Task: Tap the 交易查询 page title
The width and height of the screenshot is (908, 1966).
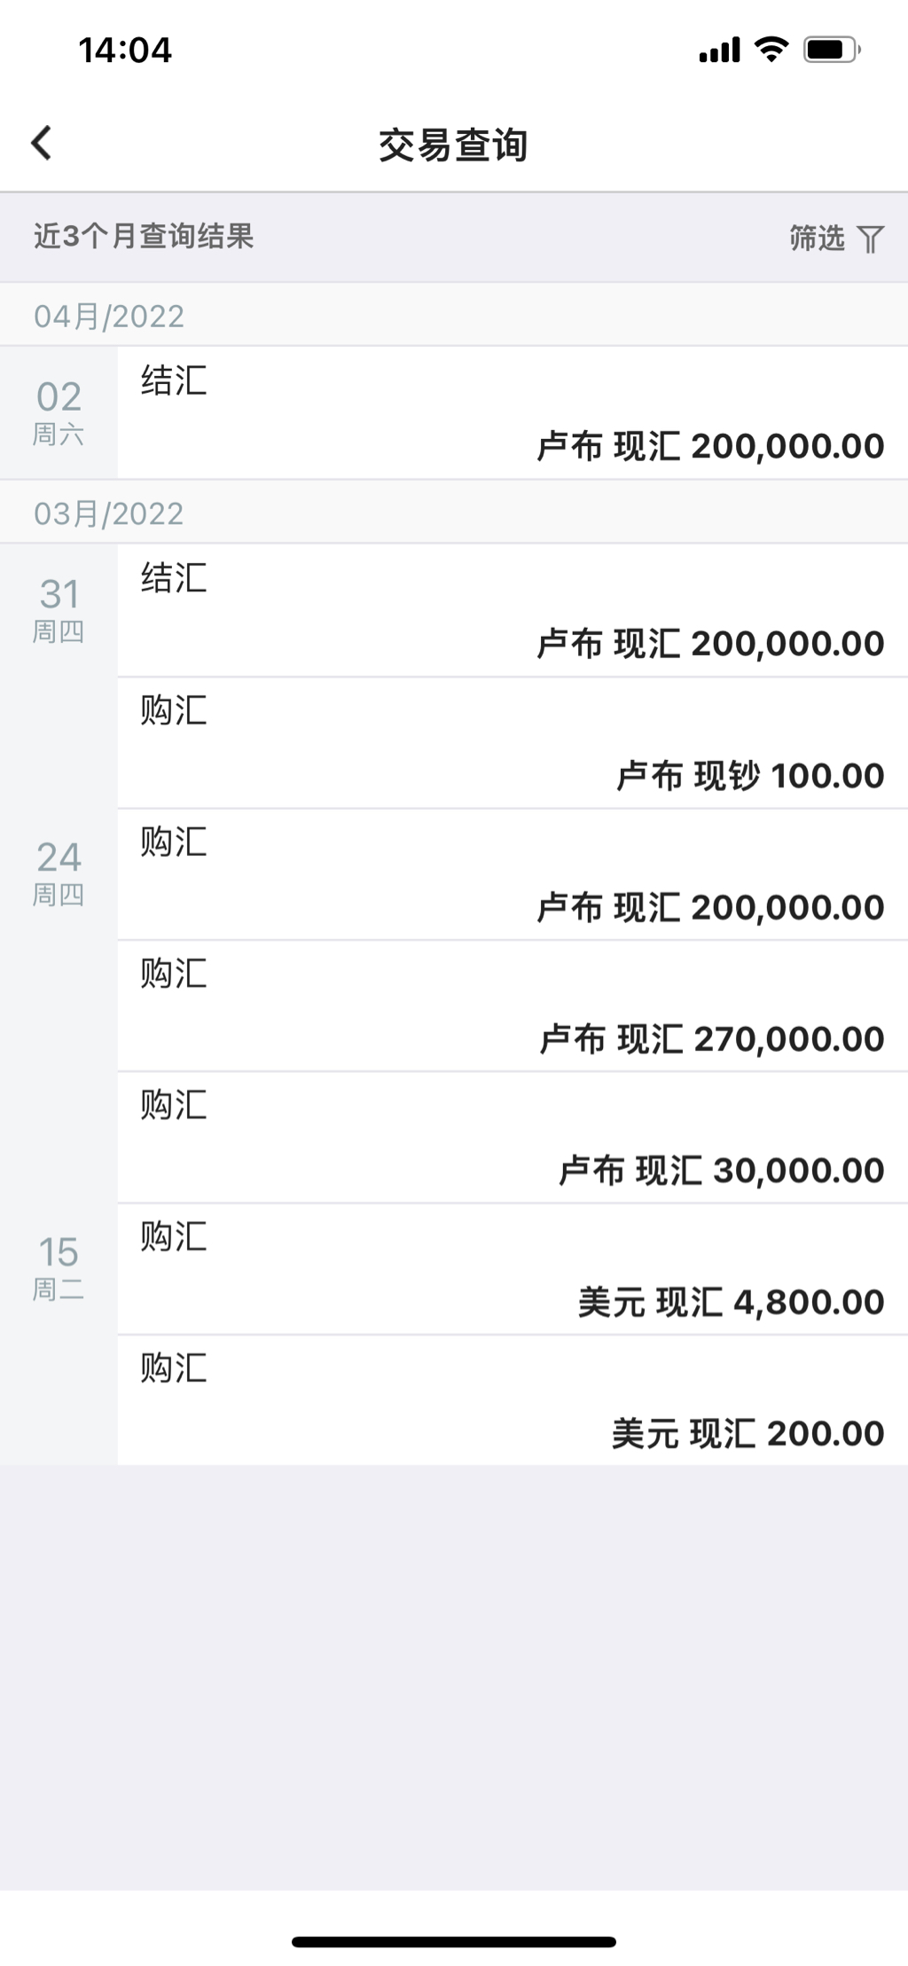Action: [453, 145]
